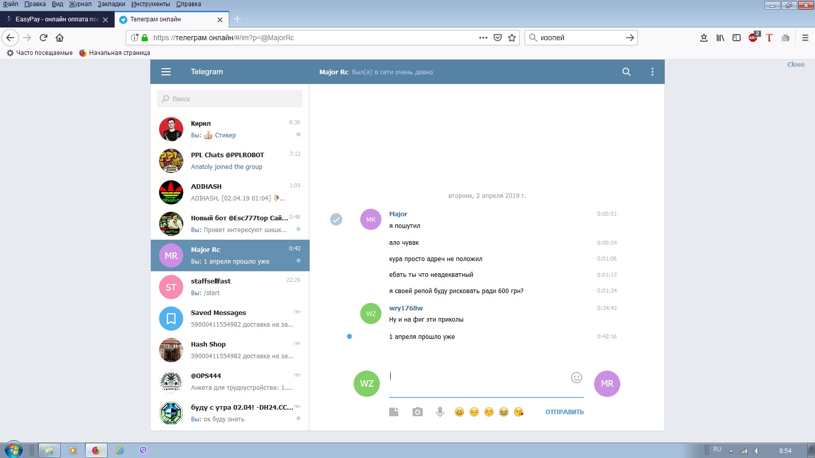This screenshot has width=815, height=458.
Task: Insert the tears of joy emoji
Action: click(504, 412)
